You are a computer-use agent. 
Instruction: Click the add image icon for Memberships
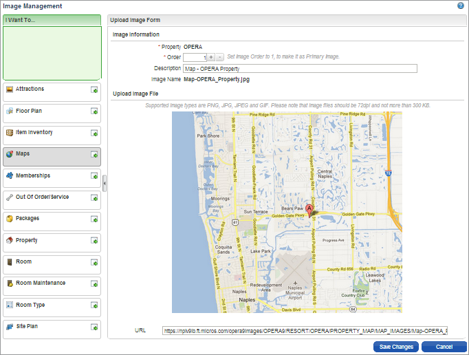94,176
